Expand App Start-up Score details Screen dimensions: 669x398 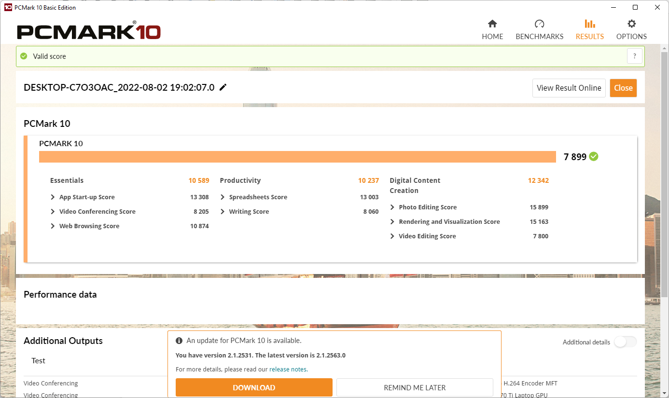pos(53,197)
